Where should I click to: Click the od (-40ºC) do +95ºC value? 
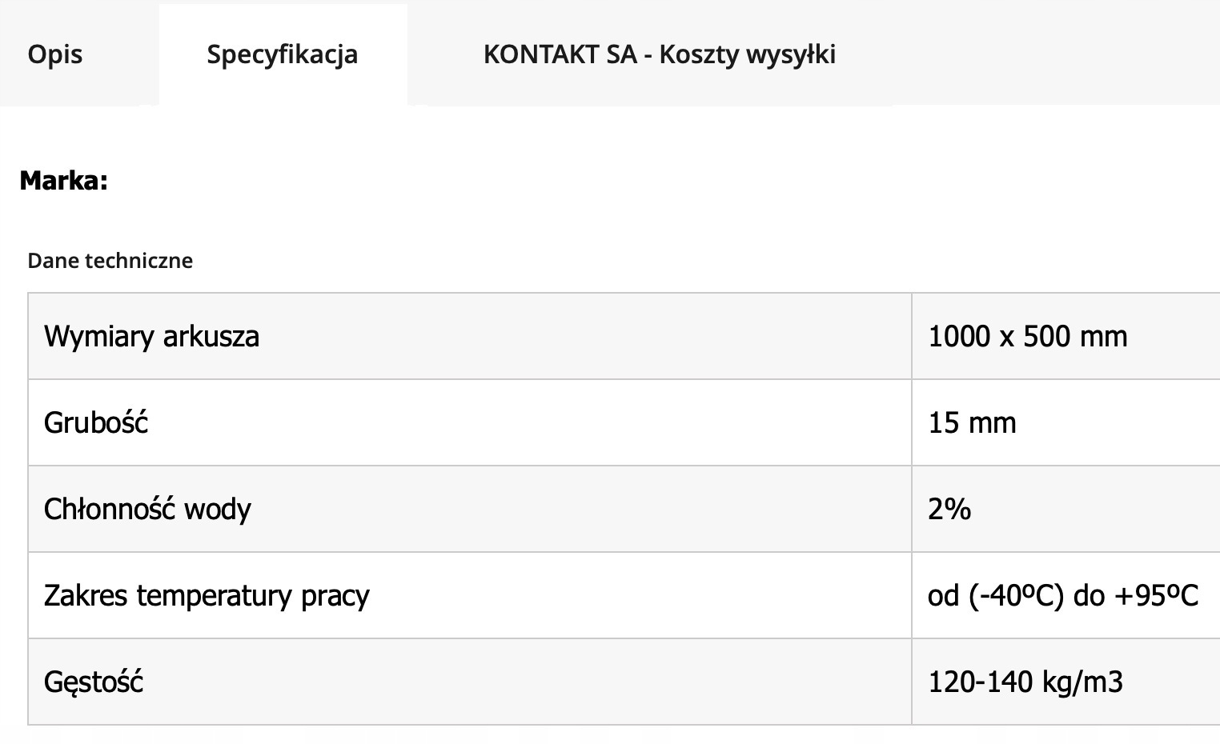click(1063, 595)
